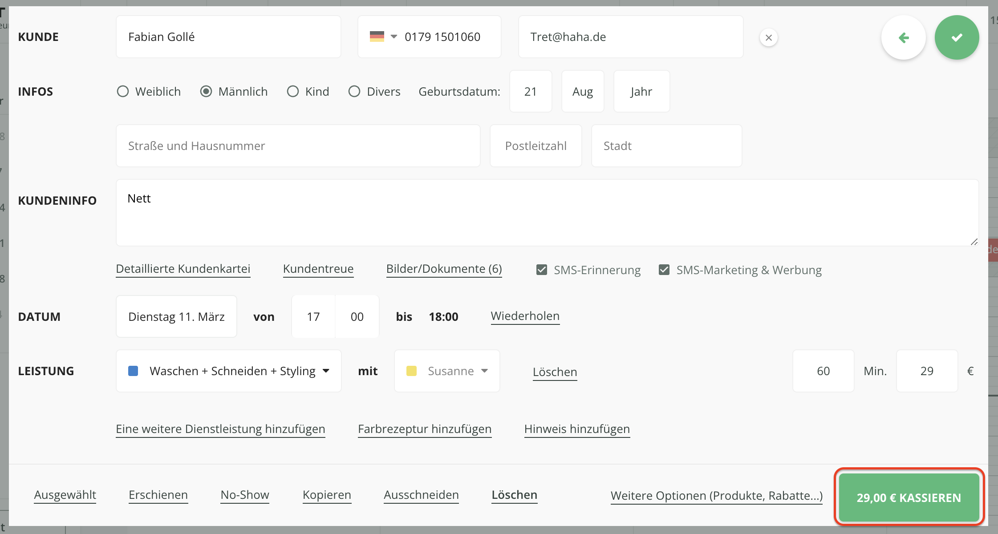Screen dimensions: 998x534
Task: Clear customer with the X icon
Action: click(768, 38)
